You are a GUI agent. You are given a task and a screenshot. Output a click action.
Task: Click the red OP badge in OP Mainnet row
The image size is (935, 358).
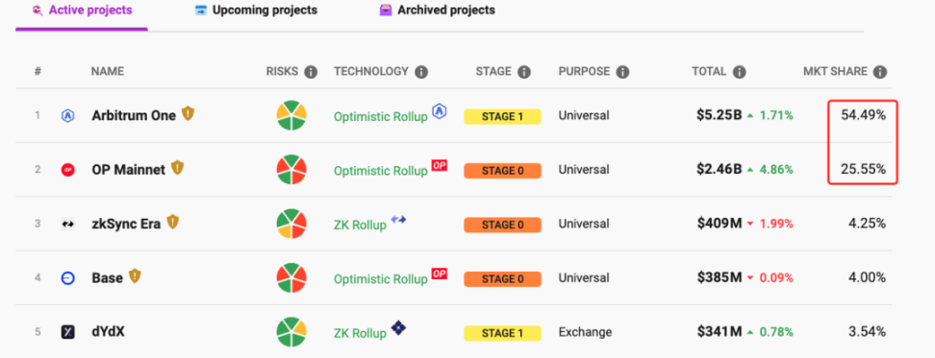[x=440, y=165]
